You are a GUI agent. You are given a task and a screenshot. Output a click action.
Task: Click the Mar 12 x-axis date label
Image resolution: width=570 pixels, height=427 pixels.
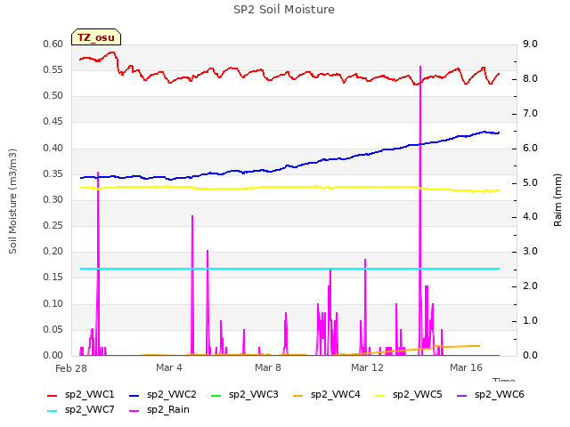tap(367, 367)
